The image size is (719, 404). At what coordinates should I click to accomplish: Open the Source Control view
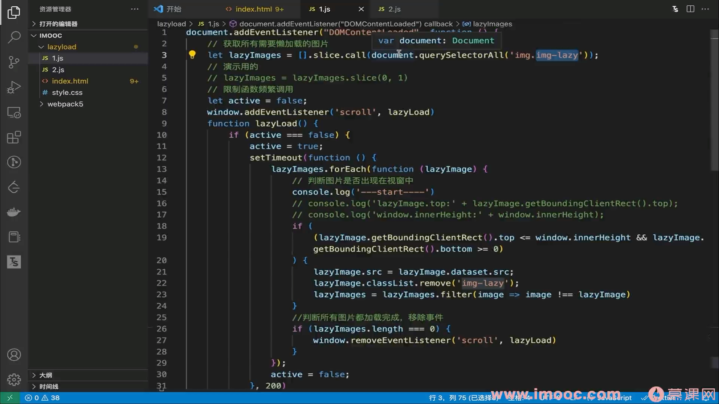pos(14,62)
